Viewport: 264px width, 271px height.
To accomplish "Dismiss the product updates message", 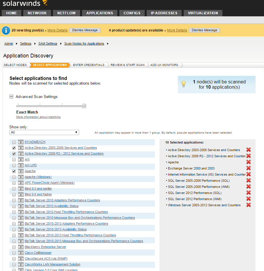I will (x=204, y=30).
